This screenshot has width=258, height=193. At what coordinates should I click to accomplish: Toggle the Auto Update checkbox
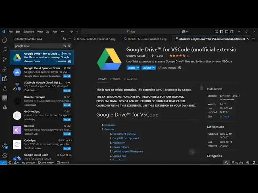tap(160, 68)
